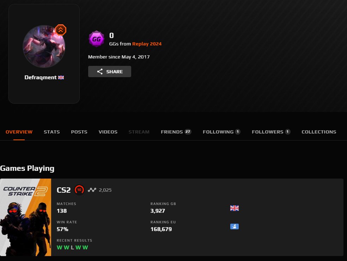Viewport: 347px width, 261px height.
Task: Click the 57% win rate value
Action: click(62, 229)
